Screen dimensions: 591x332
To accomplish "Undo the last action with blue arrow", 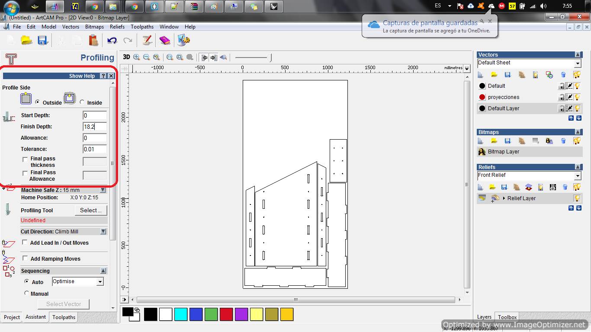I will 112,40.
